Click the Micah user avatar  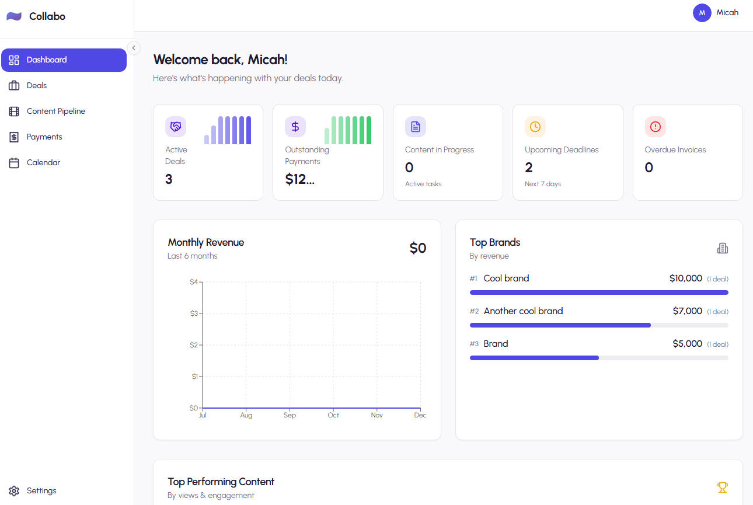[702, 12]
